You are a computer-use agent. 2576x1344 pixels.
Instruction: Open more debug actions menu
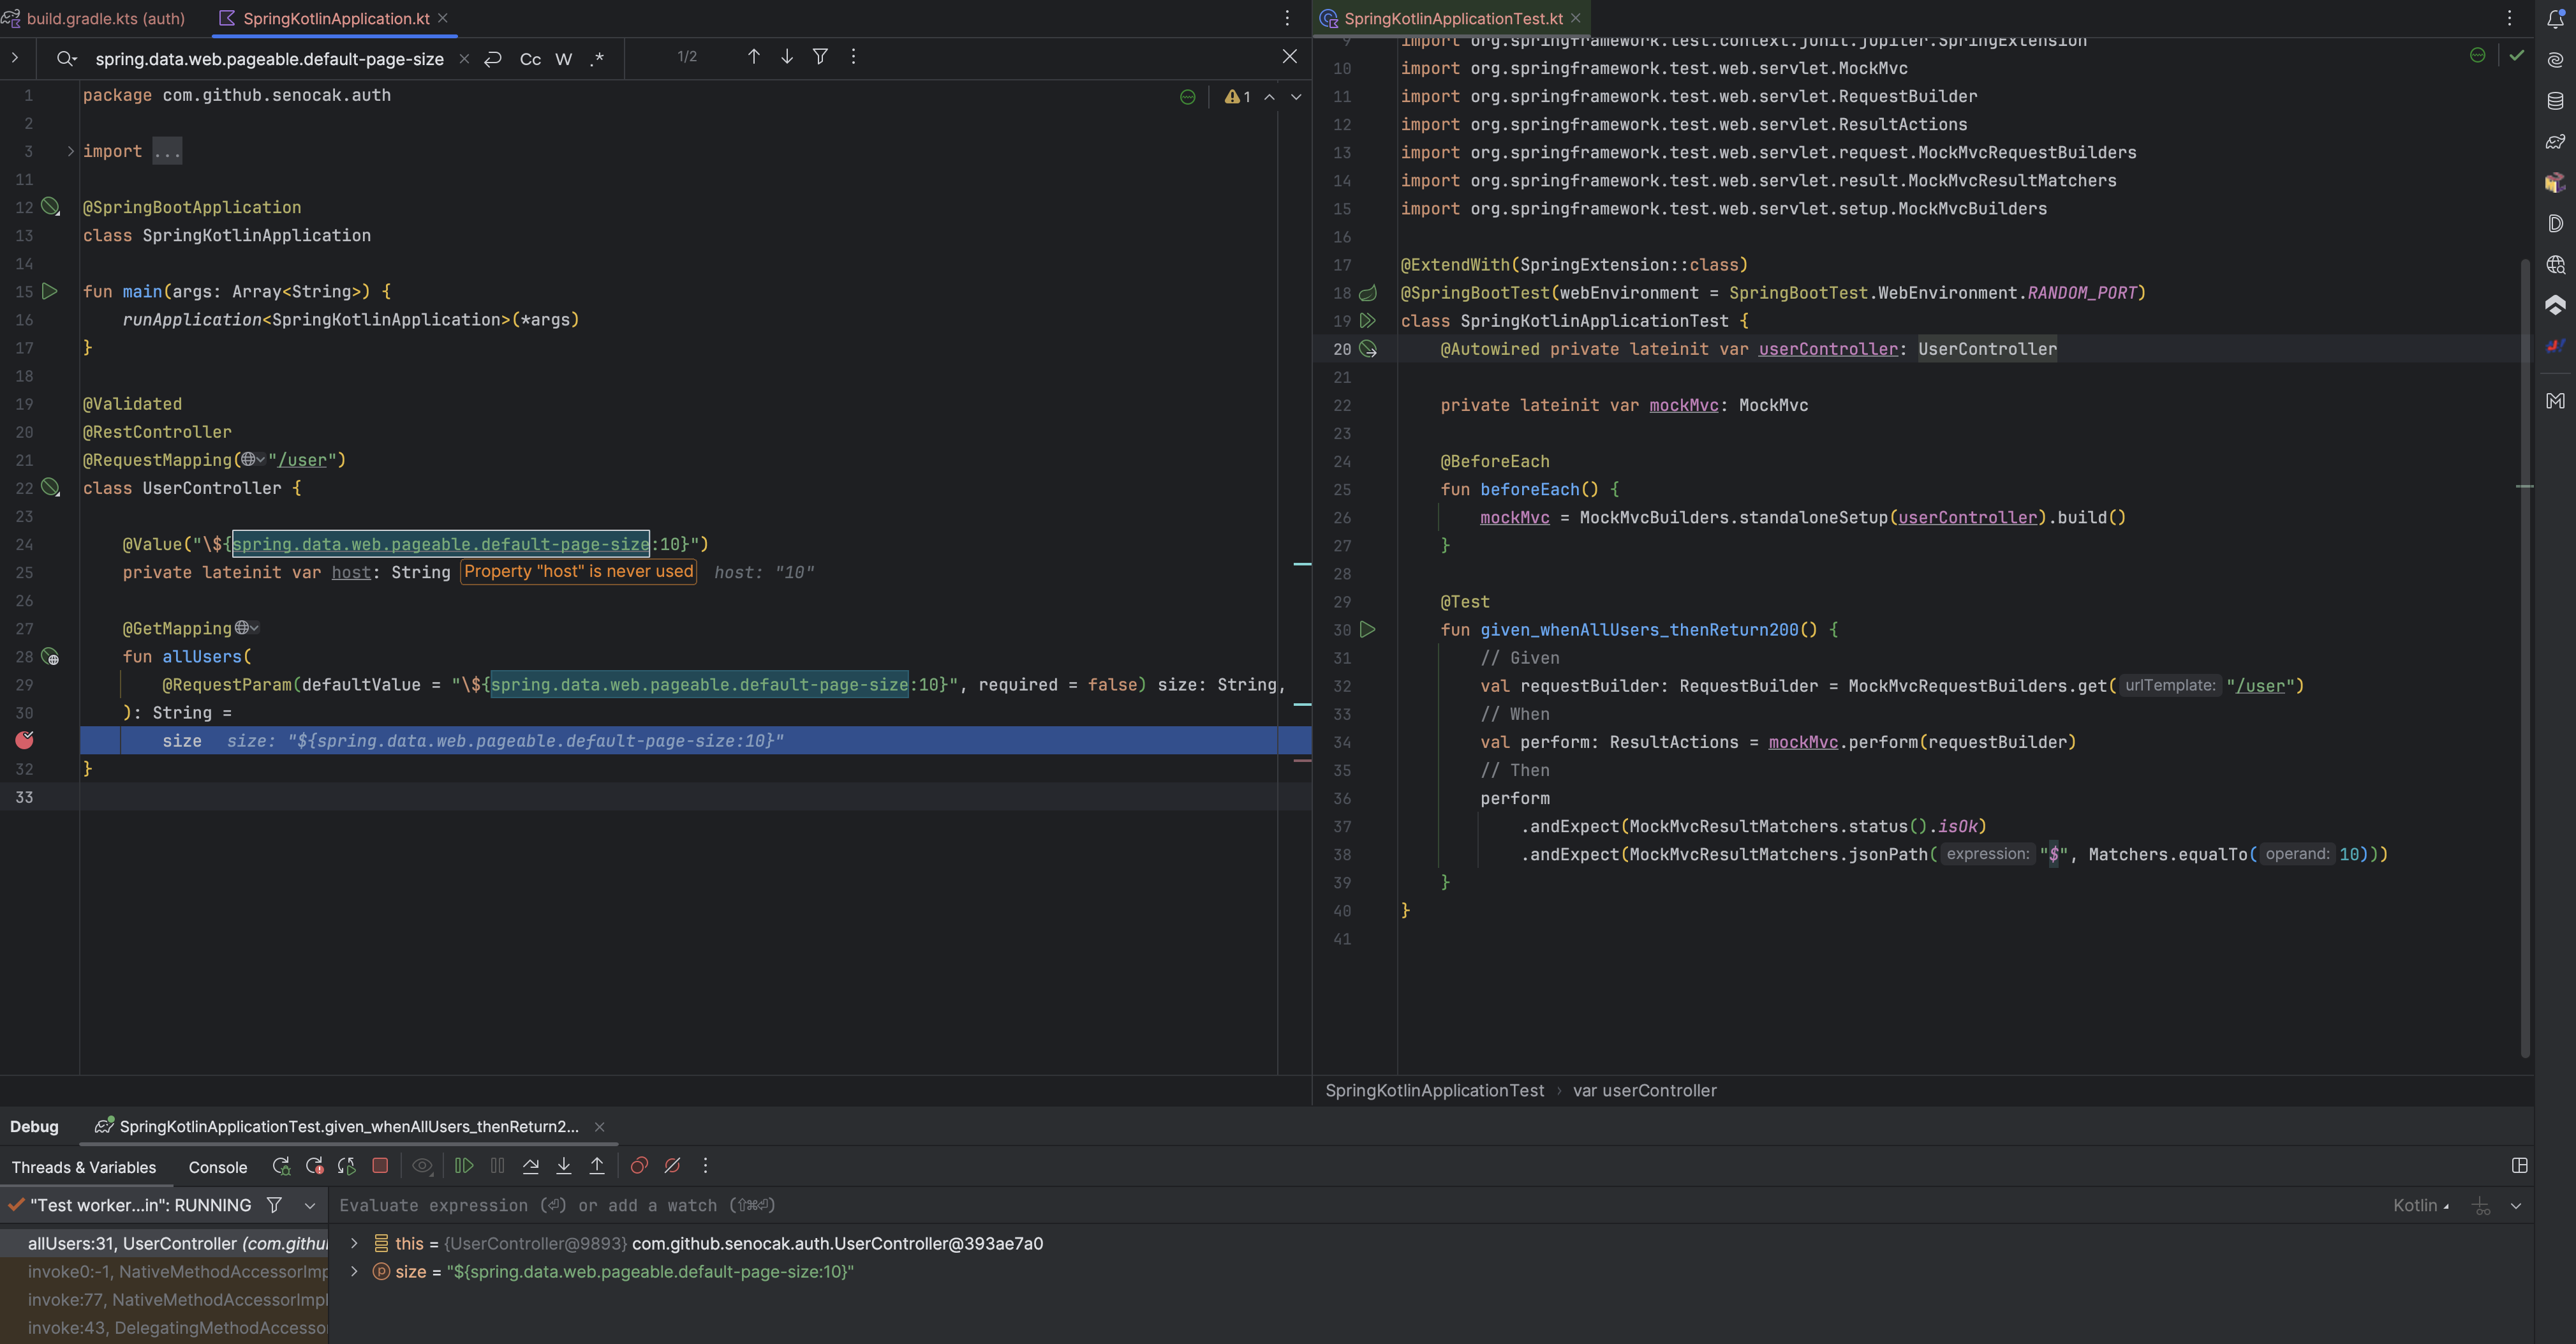point(705,1166)
